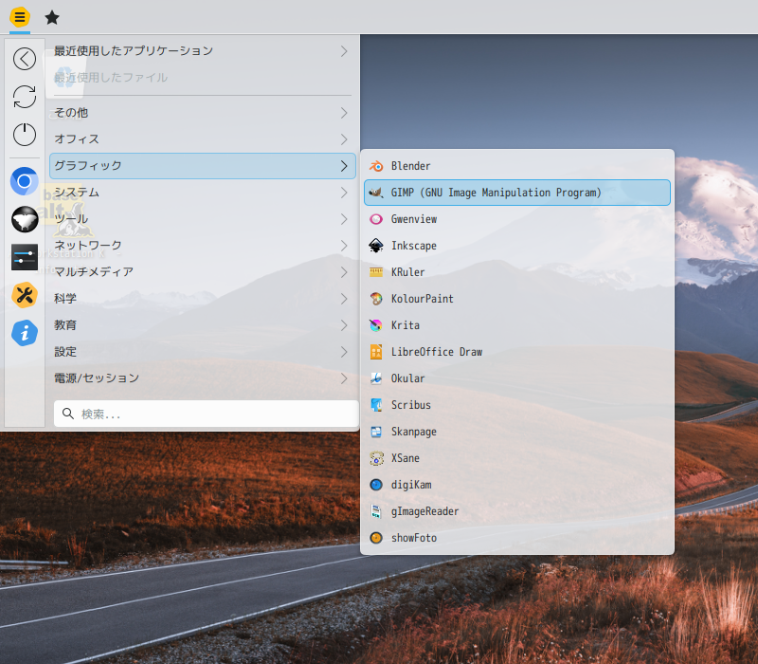
Task: Click the magnifier icon in search box
Action: tap(68, 414)
